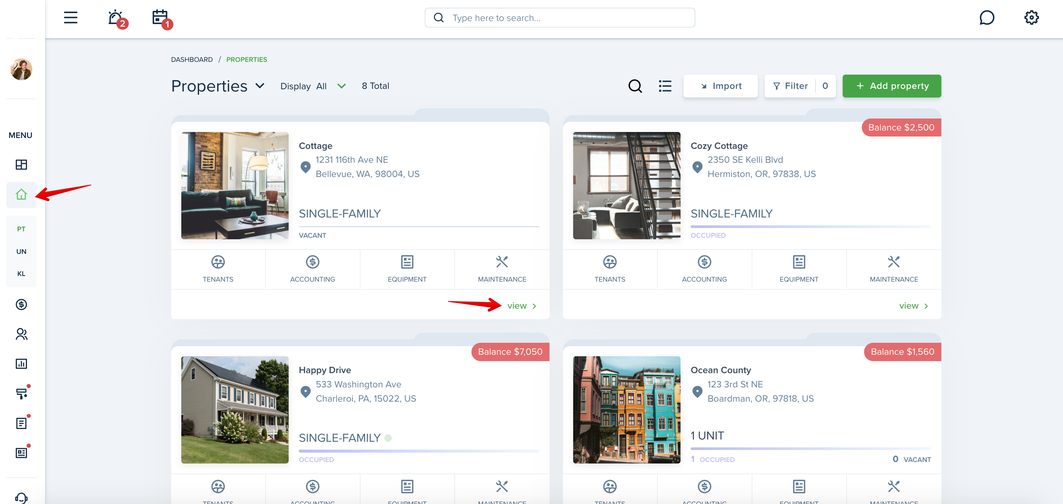Open Cottage ACCOUNTING tab
The width and height of the screenshot is (1063, 504).
312,269
